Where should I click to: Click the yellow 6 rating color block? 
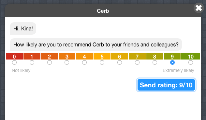[x=120, y=57]
